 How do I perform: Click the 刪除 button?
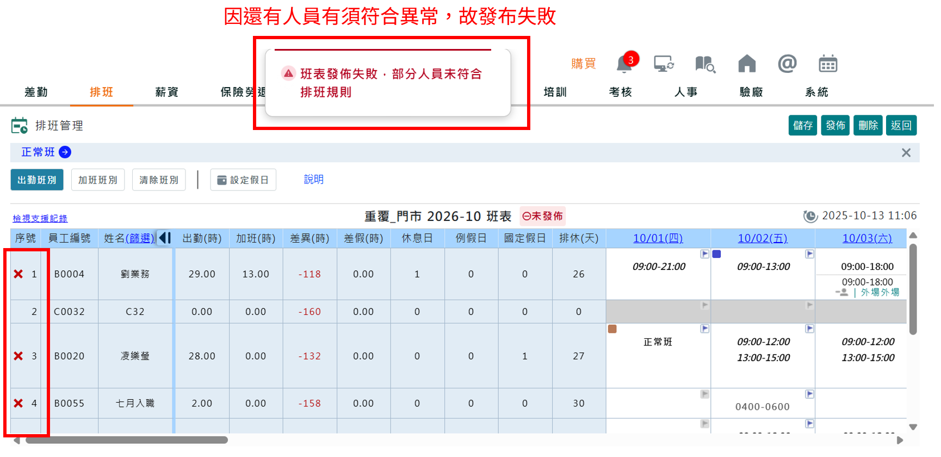(x=868, y=126)
